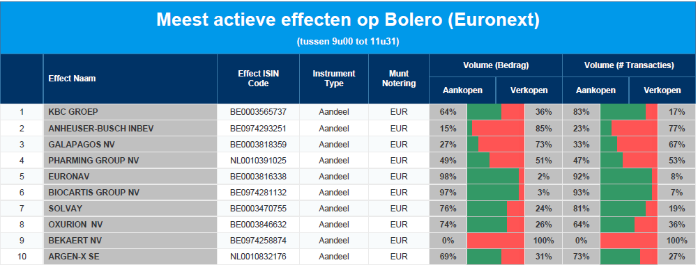The image size is (698, 265).
Task: Click GALAPAGOS NV ISIN code BE0003818359
Action: (x=258, y=144)
